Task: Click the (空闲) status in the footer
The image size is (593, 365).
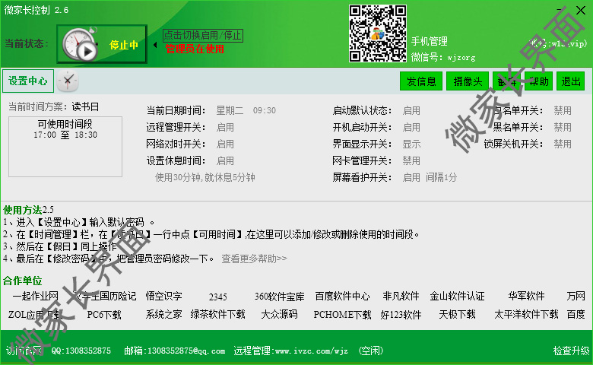Action: pyautogui.click(x=371, y=351)
